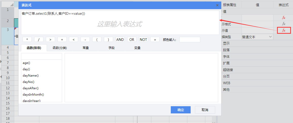Click the fx icon in the 显示值 row
Image resolution: width=293 pixels, height=123 pixels.
coord(284,30)
